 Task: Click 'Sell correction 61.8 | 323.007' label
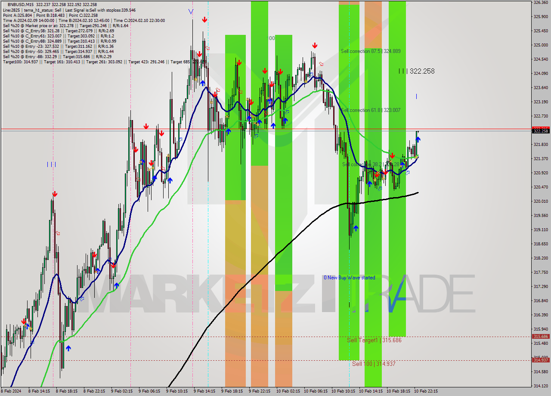click(x=371, y=110)
